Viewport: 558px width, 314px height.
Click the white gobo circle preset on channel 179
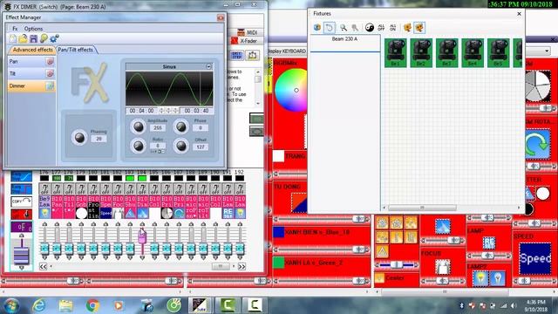pyautogui.click(x=81, y=213)
